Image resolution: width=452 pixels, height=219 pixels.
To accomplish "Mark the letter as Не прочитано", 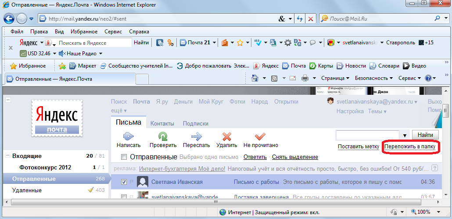I will pyautogui.click(x=261, y=140).
